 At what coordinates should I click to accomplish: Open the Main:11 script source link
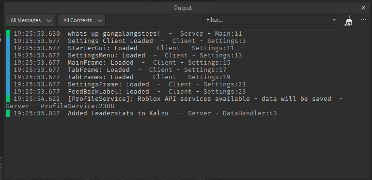coord(228,34)
